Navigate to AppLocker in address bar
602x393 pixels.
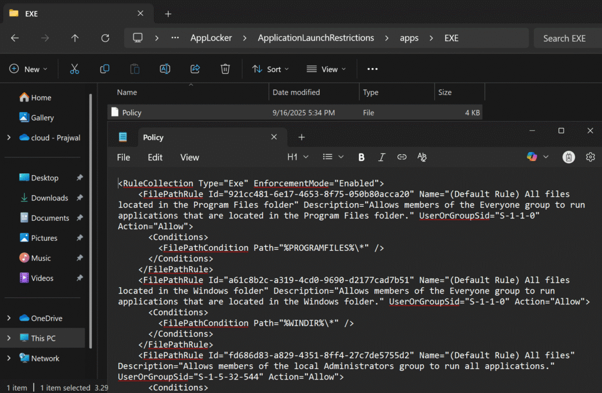tap(211, 38)
